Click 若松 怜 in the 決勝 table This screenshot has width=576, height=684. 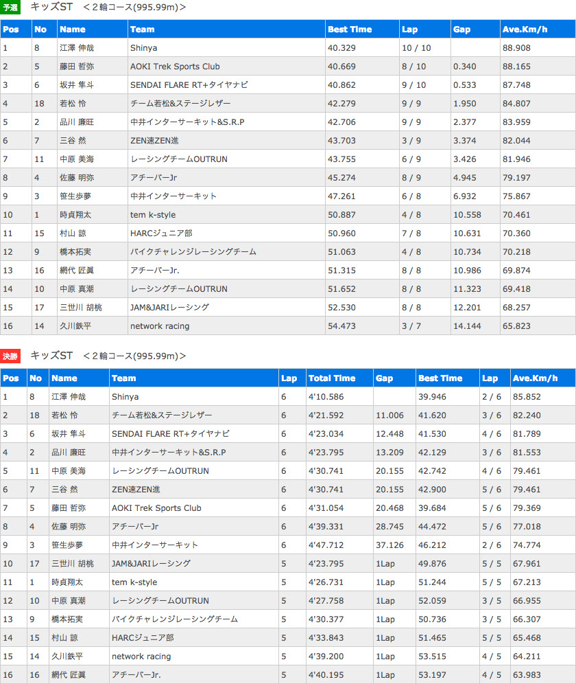(64, 415)
